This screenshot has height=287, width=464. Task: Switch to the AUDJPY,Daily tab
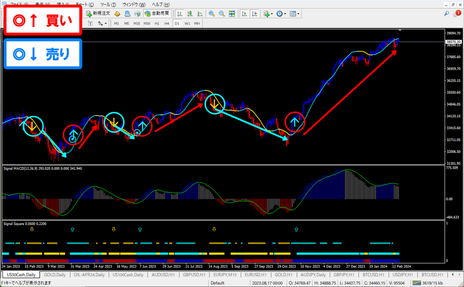(313, 275)
